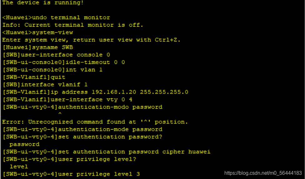Click the 'idle-timeout 0 0' line

point(64,62)
